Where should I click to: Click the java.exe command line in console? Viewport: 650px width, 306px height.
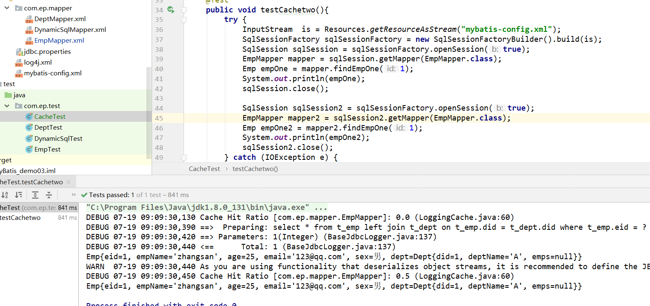(207, 207)
